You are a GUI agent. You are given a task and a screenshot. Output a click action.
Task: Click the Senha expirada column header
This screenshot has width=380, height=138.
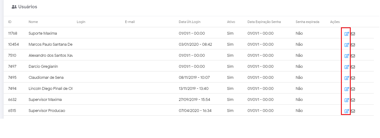307,22
